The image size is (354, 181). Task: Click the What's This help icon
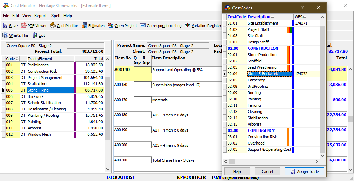(5, 35)
